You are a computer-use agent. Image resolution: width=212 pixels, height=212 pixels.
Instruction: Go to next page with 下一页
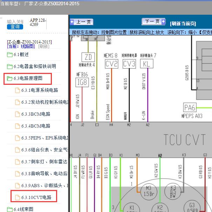153,21
